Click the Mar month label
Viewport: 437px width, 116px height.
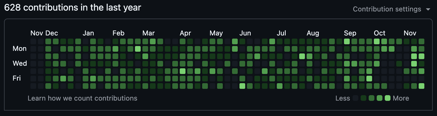(148, 33)
